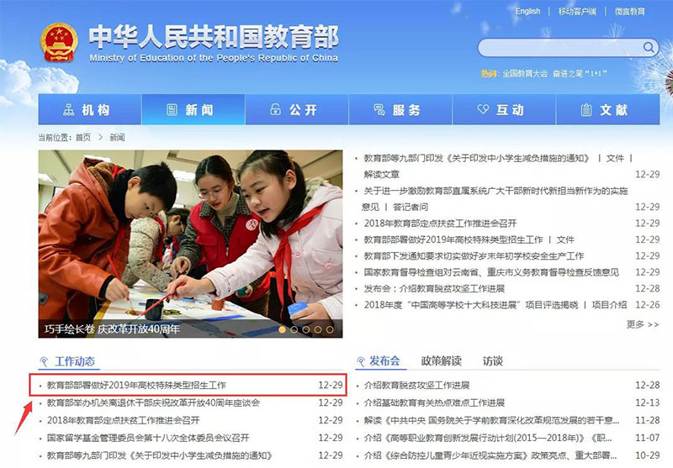This screenshot has height=468, width=673.
Task: Click the icon beside 发布会 tab
Action: pos(361,362)
